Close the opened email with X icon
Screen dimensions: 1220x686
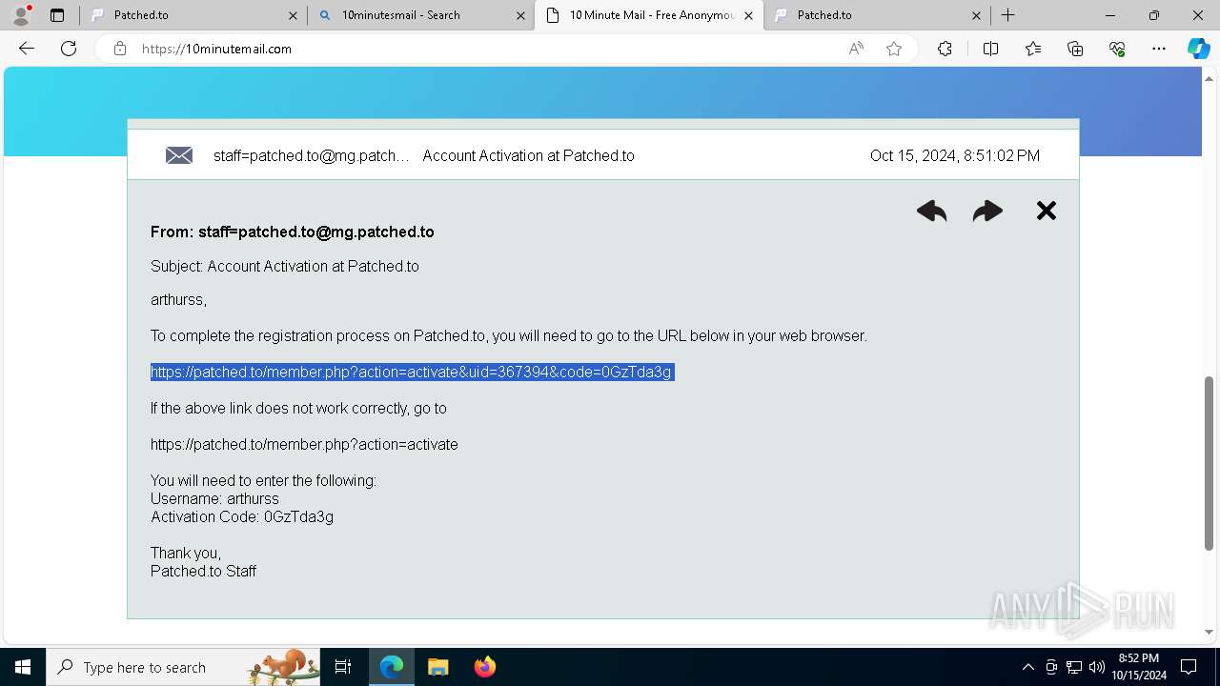[1047, 211]
